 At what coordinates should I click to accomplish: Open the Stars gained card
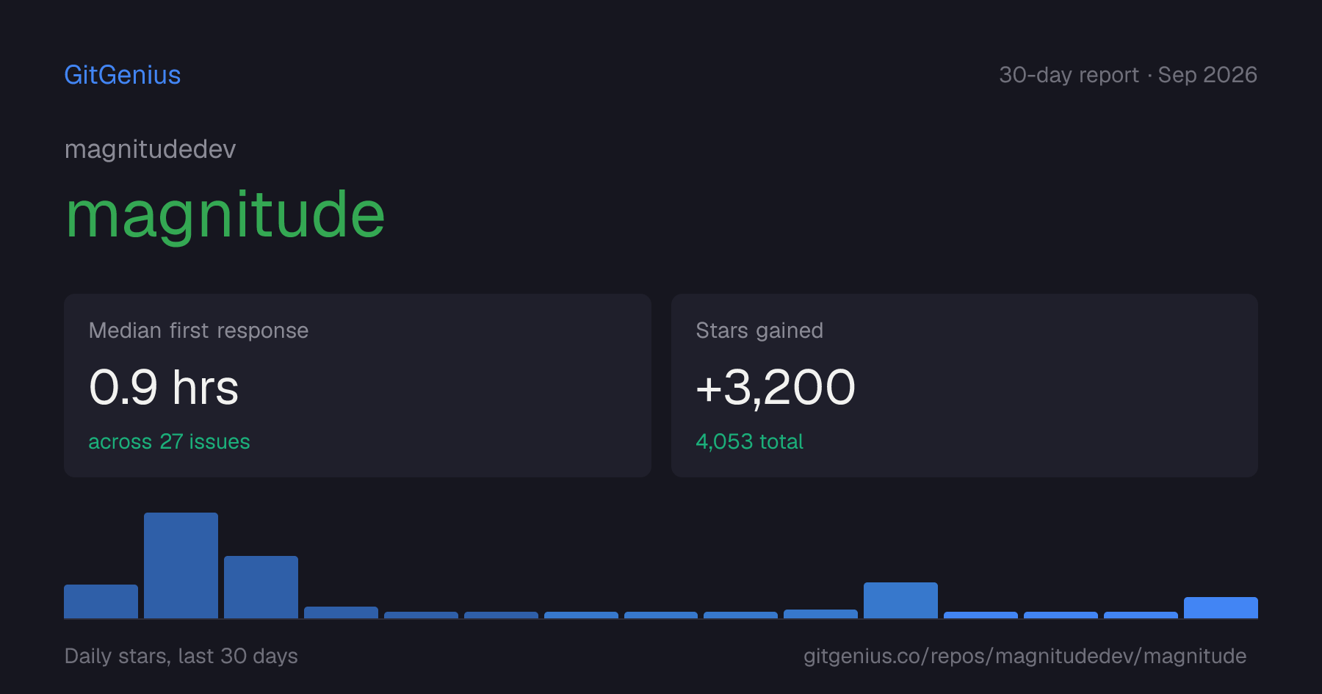click(x=964, y=386)
